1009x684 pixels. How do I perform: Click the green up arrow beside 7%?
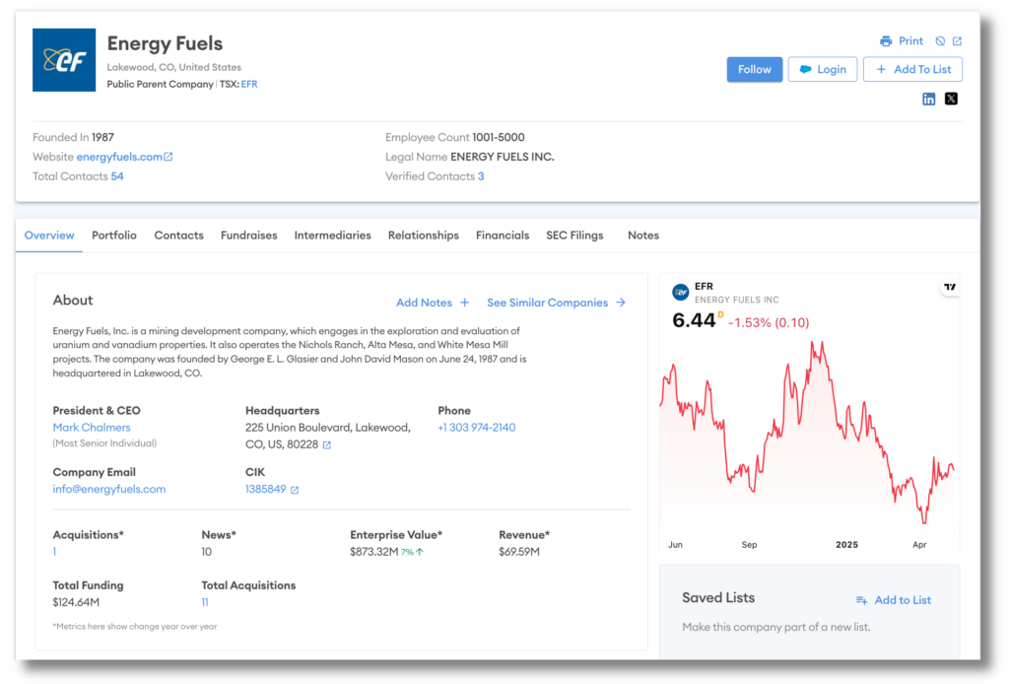point(420,552)
